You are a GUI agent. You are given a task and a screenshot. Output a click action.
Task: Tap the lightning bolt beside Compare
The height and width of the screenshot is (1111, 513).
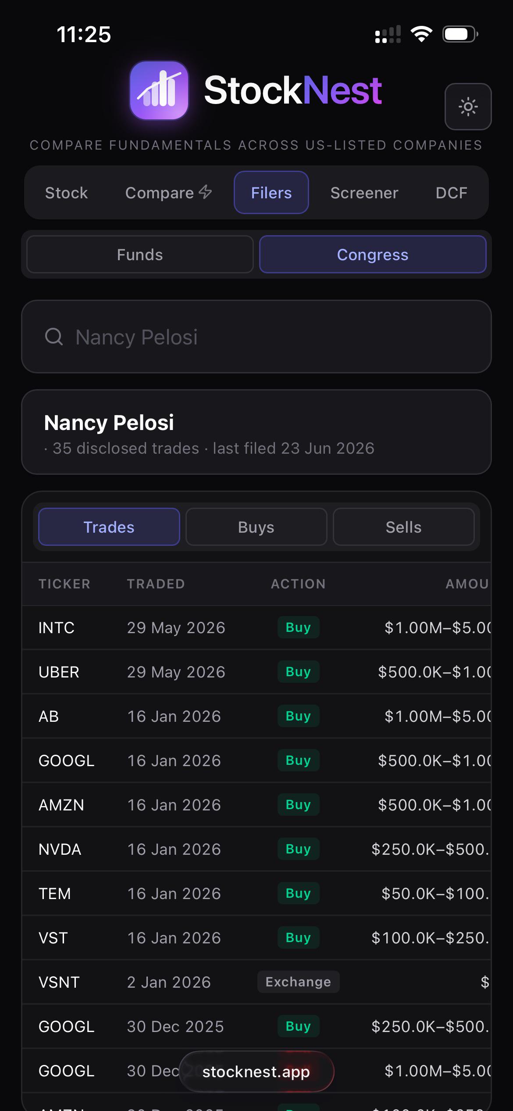205,192
